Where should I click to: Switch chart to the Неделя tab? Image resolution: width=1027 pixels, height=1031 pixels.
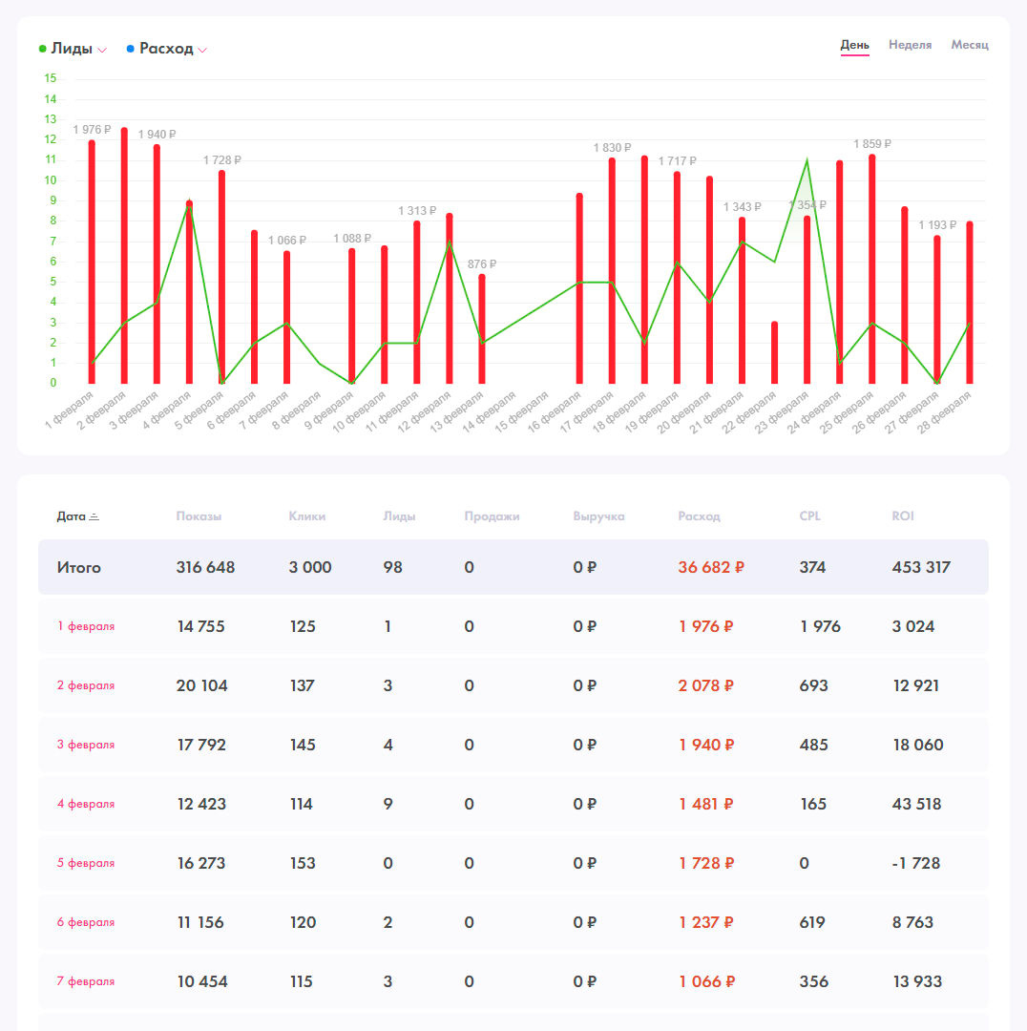point(910,45)
